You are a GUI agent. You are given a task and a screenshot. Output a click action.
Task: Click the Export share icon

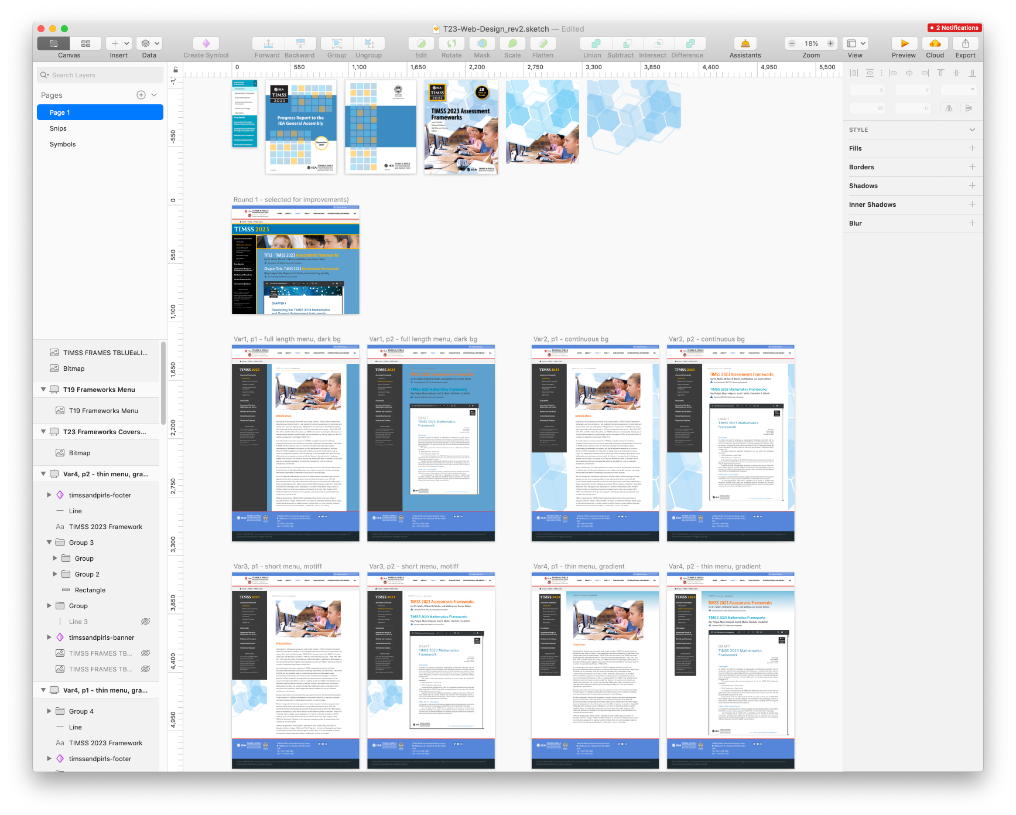(x=966, y=43)
